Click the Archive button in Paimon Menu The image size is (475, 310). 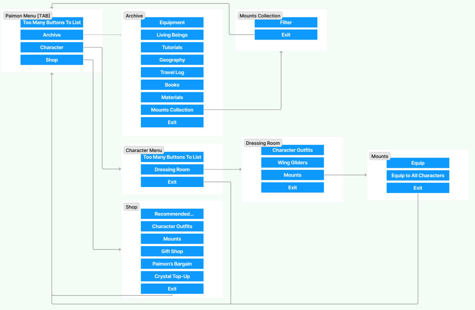[52, 35]
